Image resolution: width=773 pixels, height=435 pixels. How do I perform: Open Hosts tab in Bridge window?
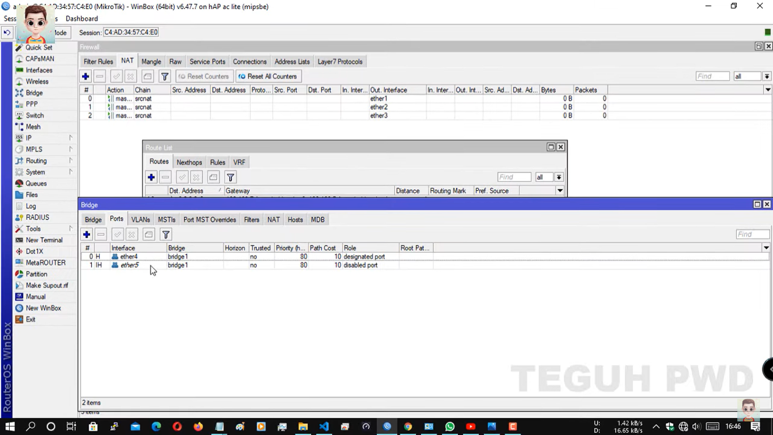click(x=295, y=220)
